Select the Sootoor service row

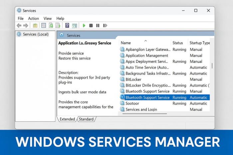[165, 103]
